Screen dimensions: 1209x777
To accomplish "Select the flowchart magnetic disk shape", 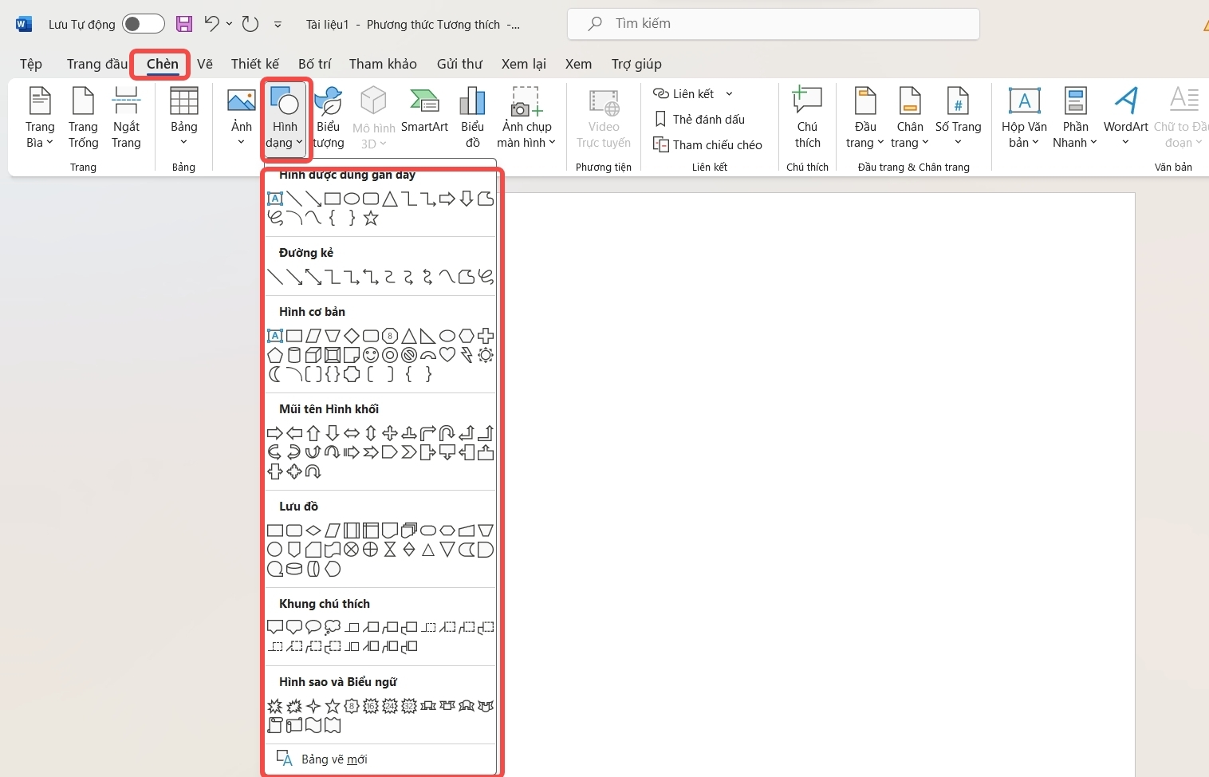I will pyautogui.click(x=294, y=569).
